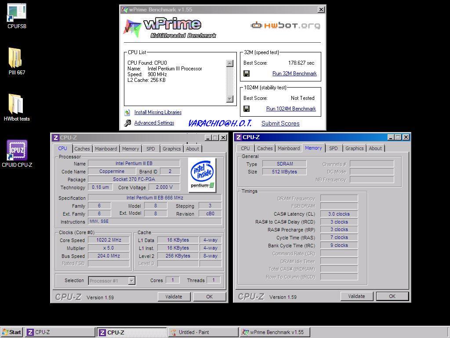Select About tab in left CPU-Z
Viewport: 450px width, 338px height.
point(192,149)
